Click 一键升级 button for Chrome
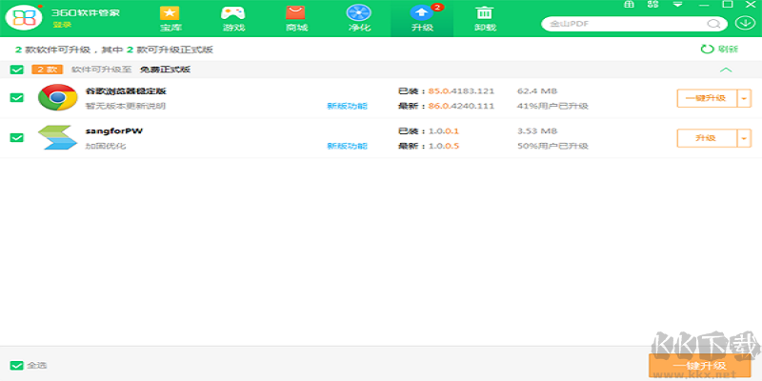This screenshot has width=762, height=381. point(707,98)
